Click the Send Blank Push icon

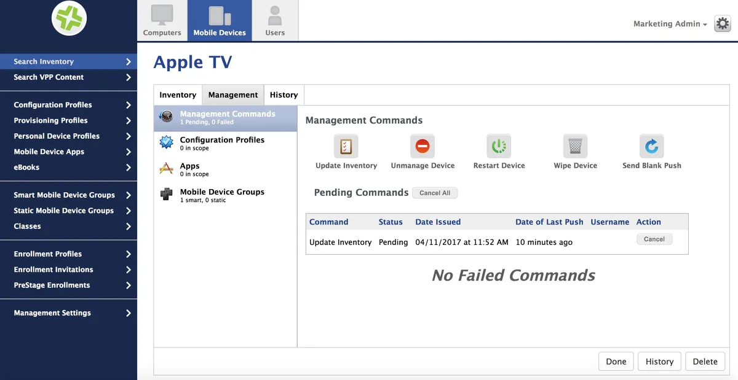click(651, 147)
